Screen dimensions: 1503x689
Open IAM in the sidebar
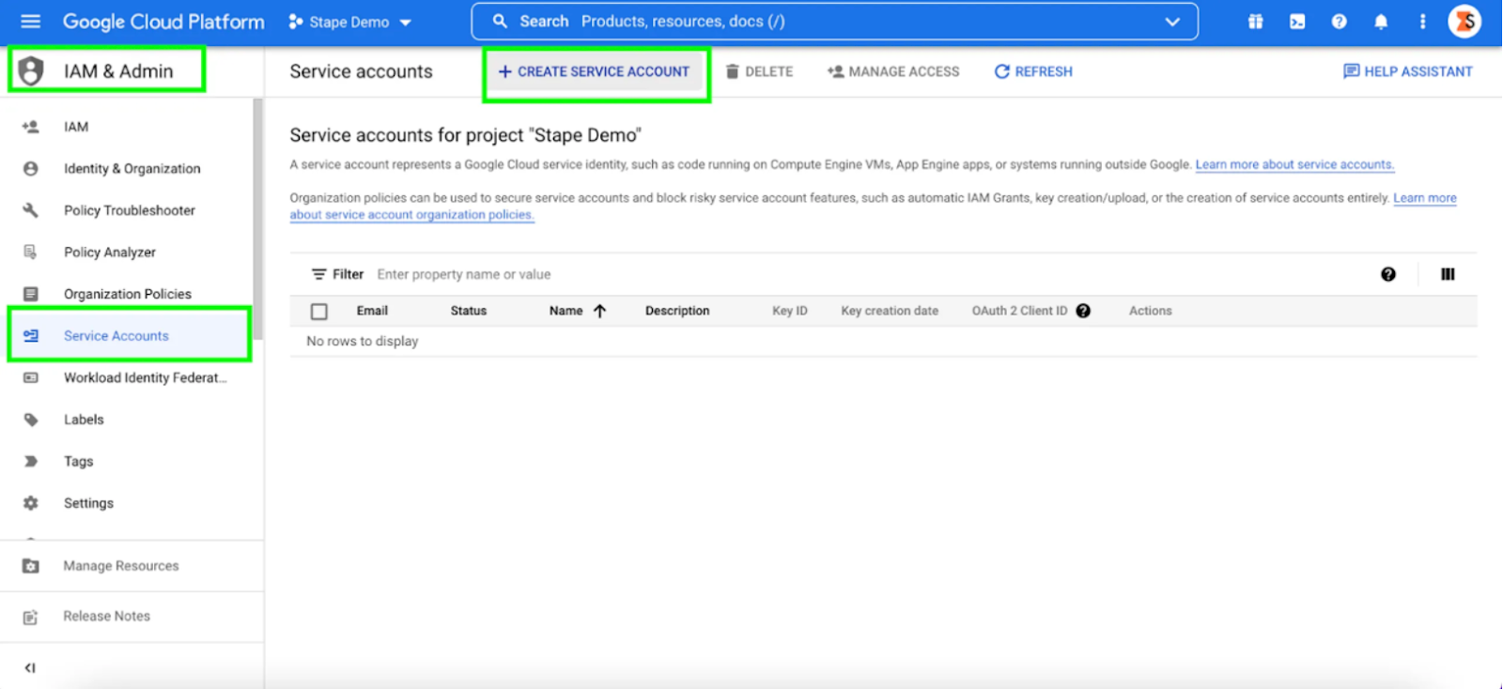click(76, 127)
